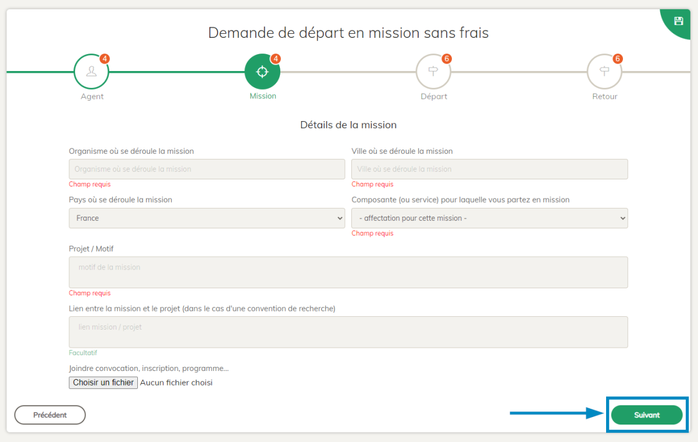
Task: Go to the Départ step label
Action: [434, 97]
